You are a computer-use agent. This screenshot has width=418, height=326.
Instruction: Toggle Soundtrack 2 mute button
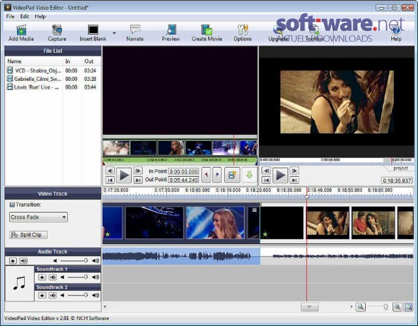tap(53, 295)
